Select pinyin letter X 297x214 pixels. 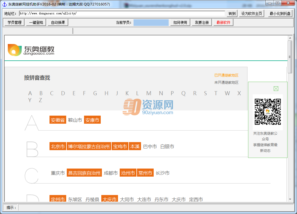[239, 93]
